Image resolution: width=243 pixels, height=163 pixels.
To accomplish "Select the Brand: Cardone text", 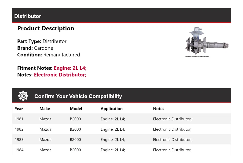I will point(35,48).
